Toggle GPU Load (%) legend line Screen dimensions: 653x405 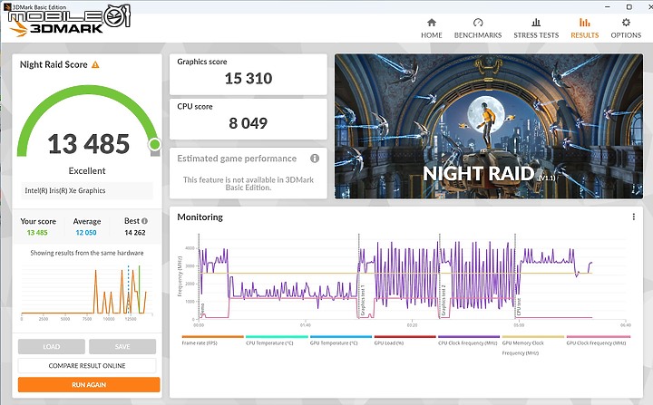coord(405,337)
